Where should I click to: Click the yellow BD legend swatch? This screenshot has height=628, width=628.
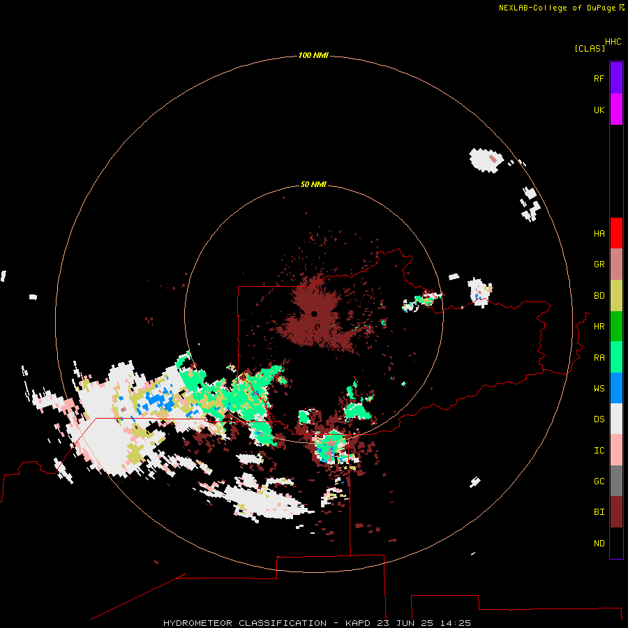click(x=616, y=296)
